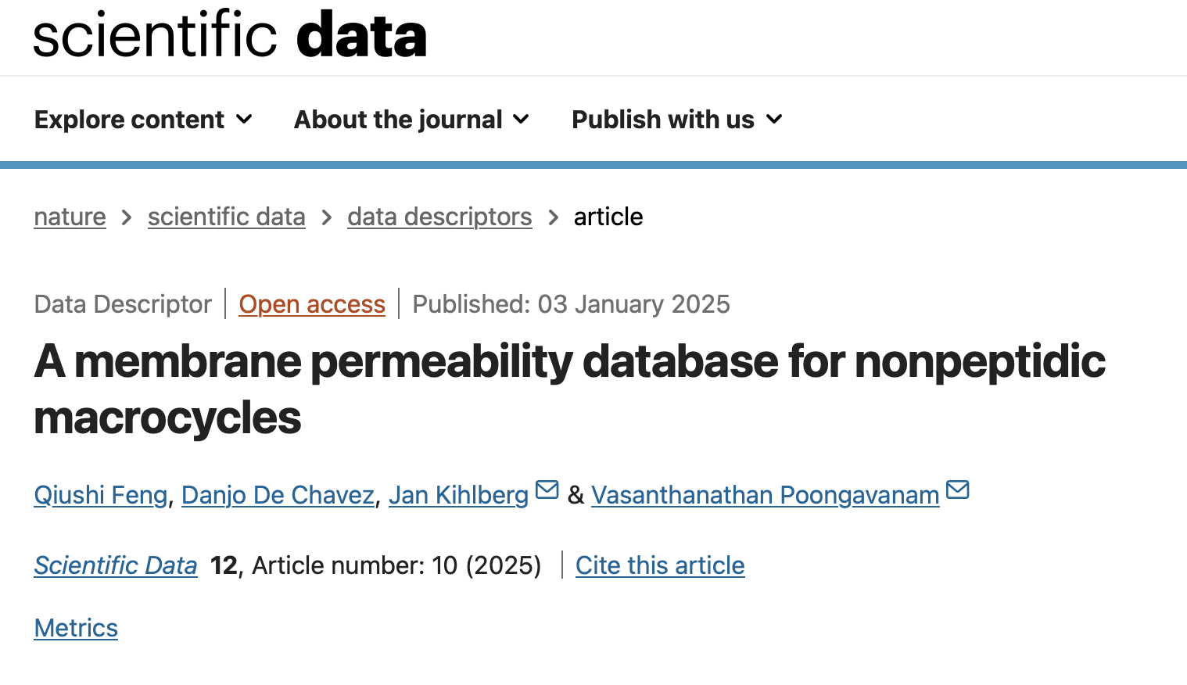
Task: Open the Metrics link
Action: [76, 628]
